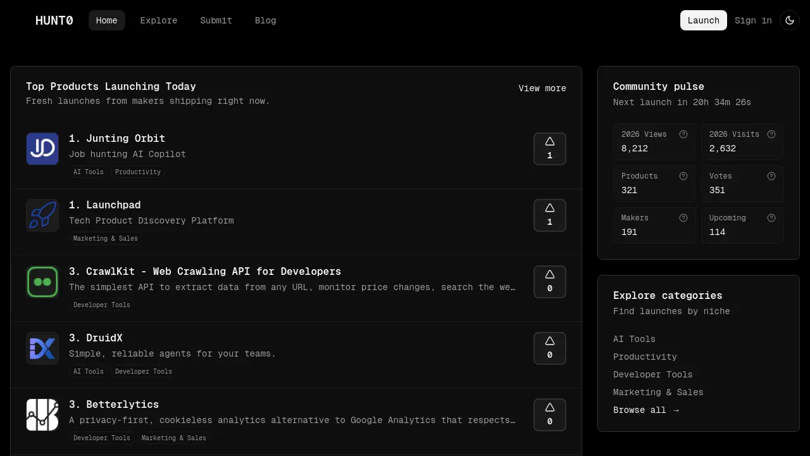Open CrawlKit green logo icon

click(x=42, y=282)
